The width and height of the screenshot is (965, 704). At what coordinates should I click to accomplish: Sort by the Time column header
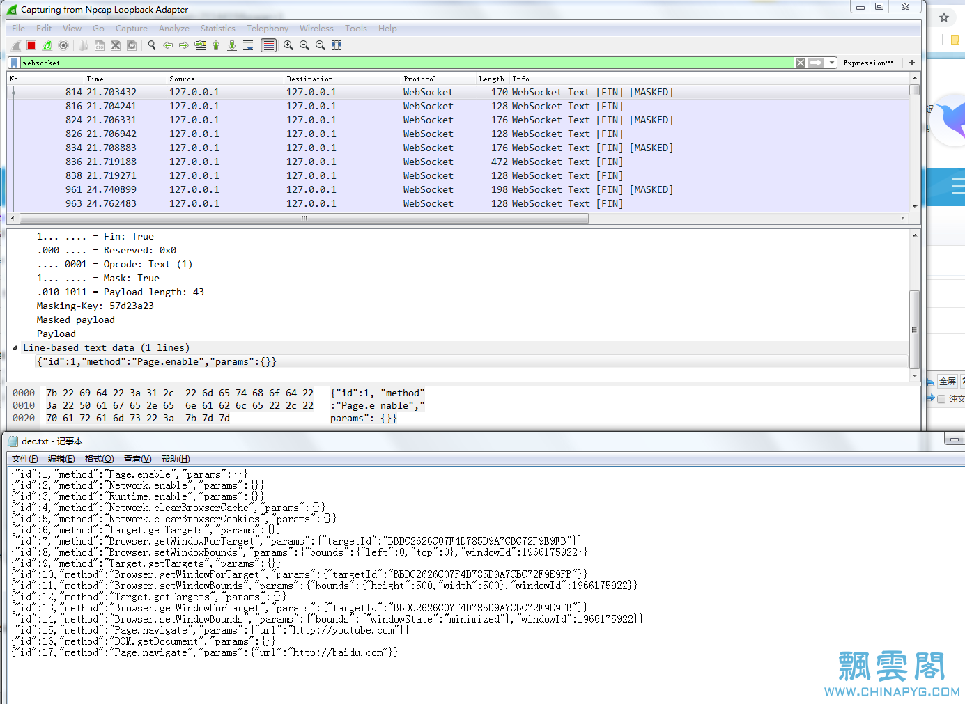(125, 79)
